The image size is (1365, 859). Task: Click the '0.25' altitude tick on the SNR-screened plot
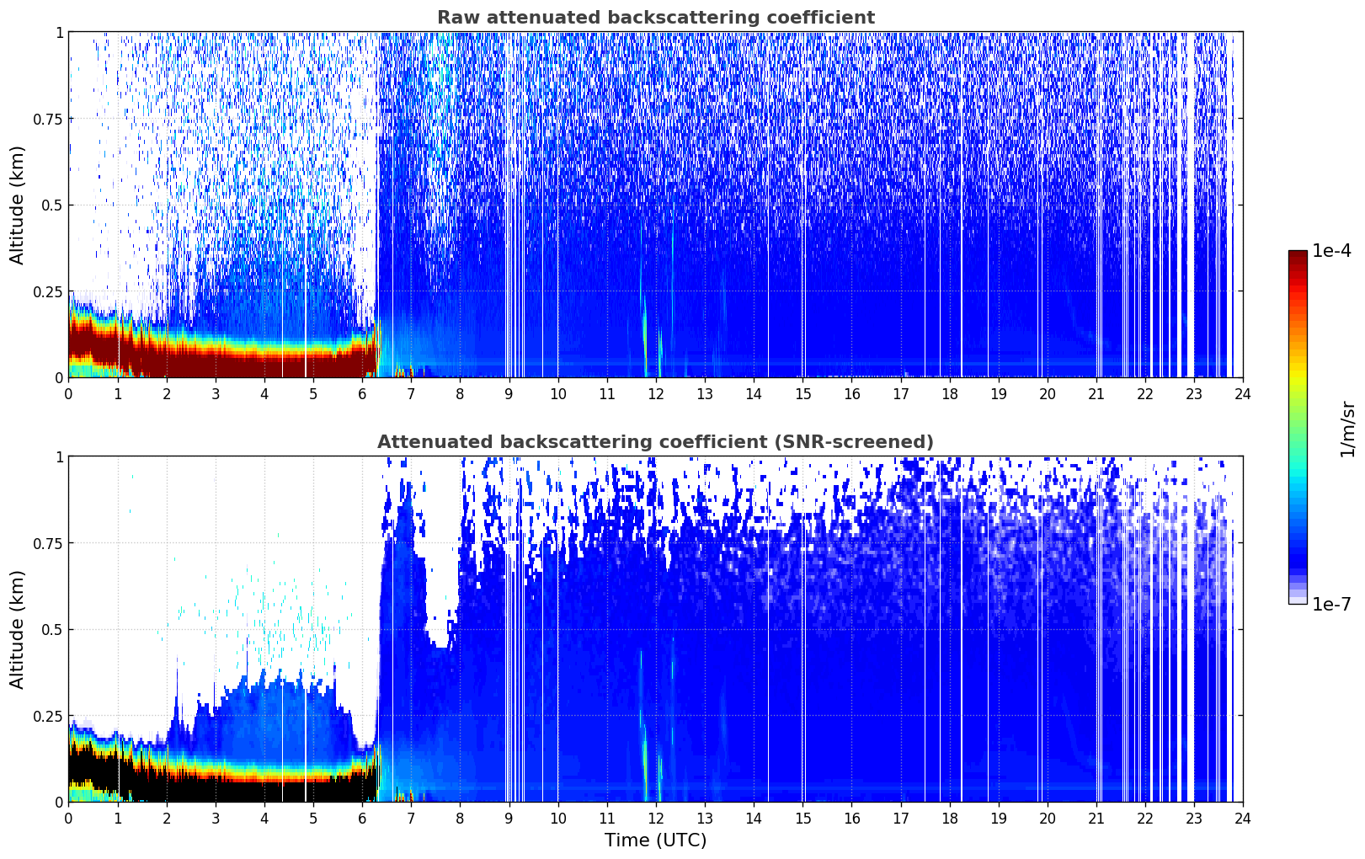click(x=48, y=716)
